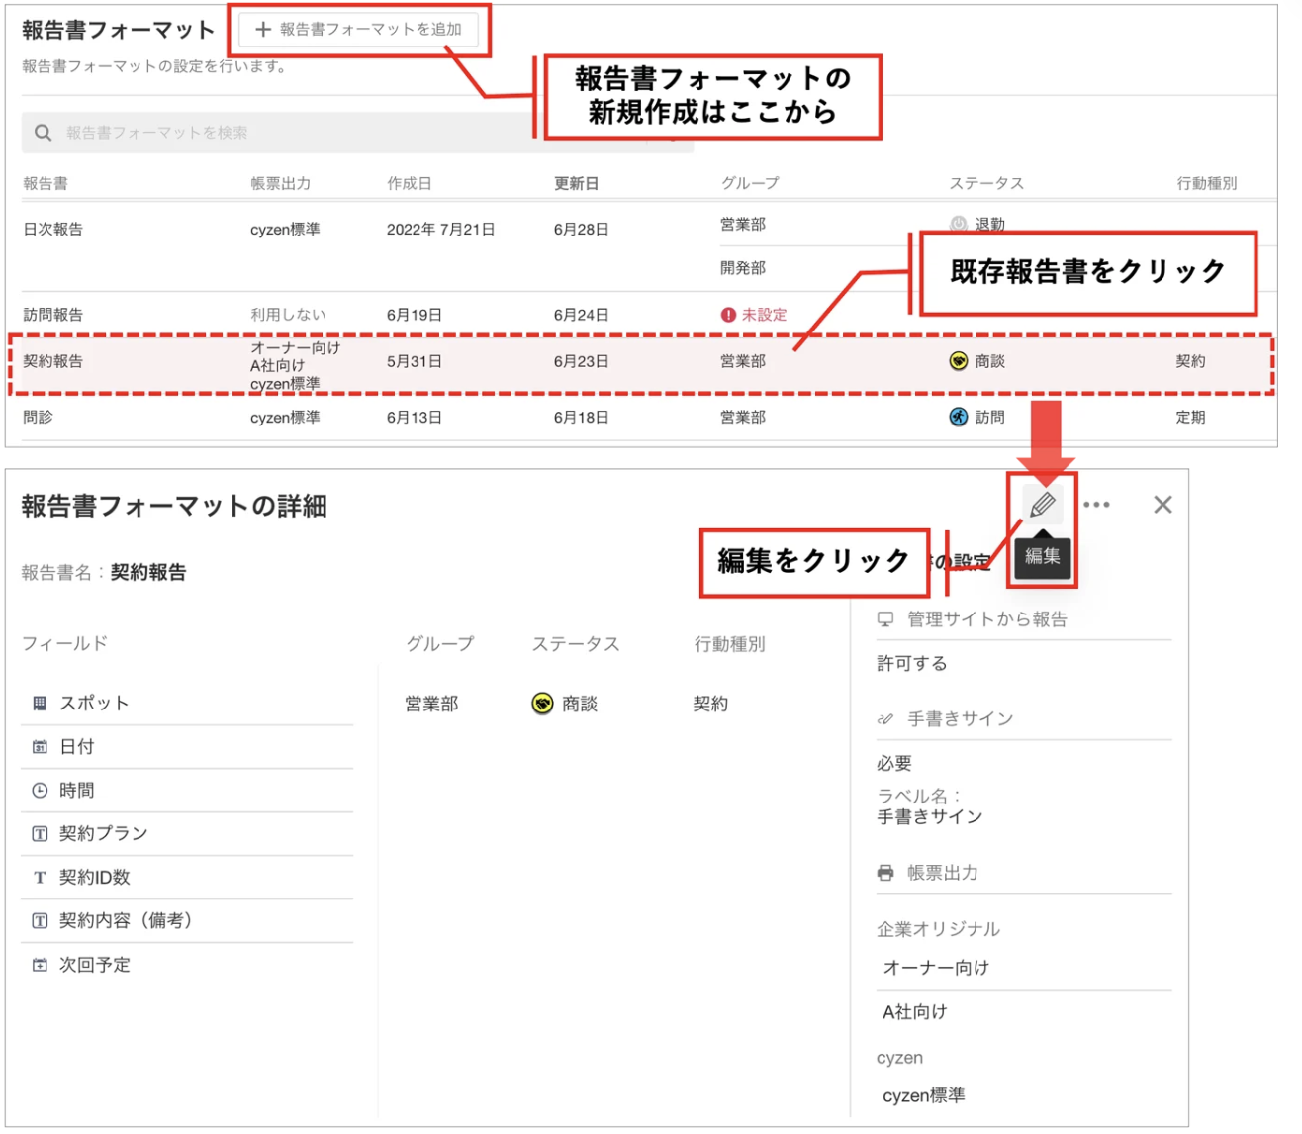The width and height of the screenshot is (1302, 1134).
Task: Click the pencil 編集 icon
Action: (1042, 505)
